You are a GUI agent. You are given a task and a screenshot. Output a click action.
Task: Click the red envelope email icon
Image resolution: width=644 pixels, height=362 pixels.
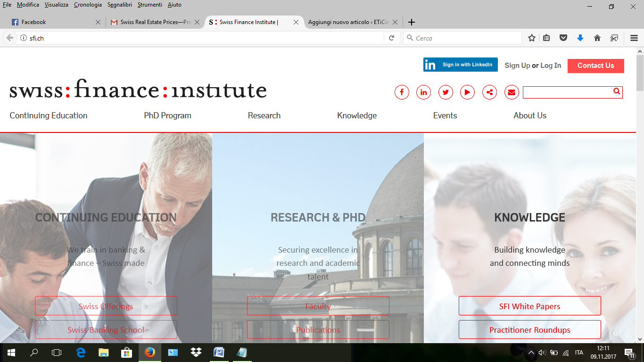512,92
